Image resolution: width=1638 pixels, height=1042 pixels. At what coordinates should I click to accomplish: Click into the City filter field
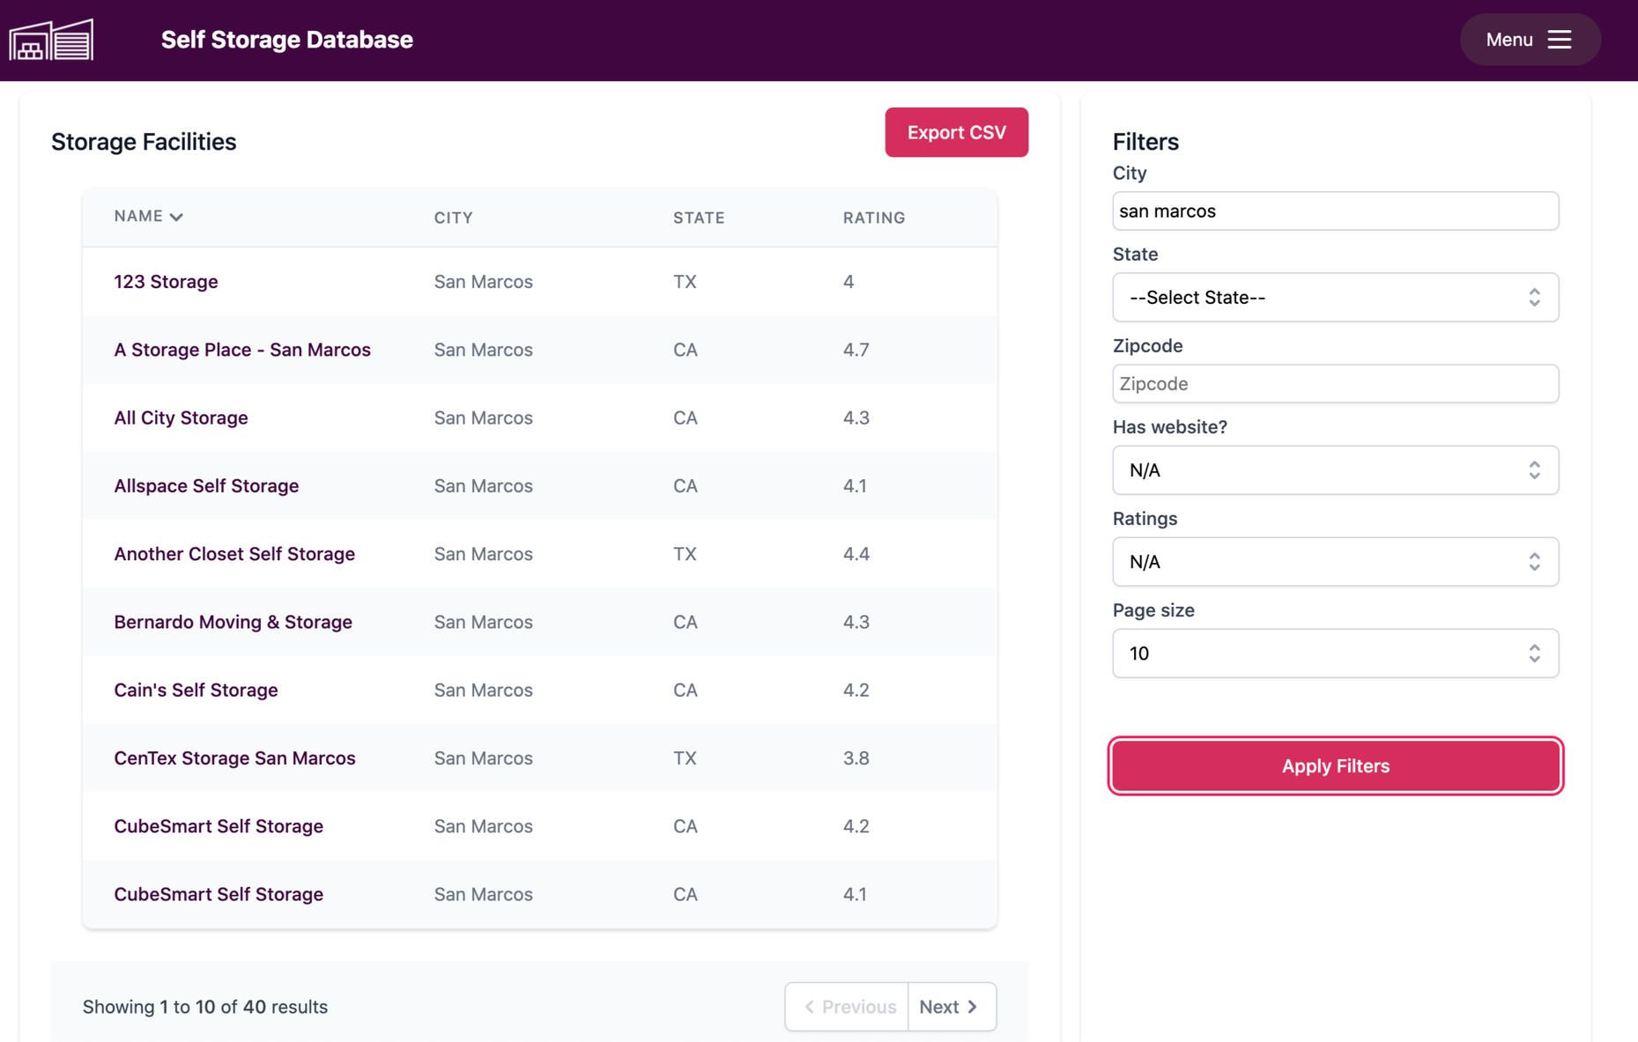pyautogui.click(x=1335, y=211)
